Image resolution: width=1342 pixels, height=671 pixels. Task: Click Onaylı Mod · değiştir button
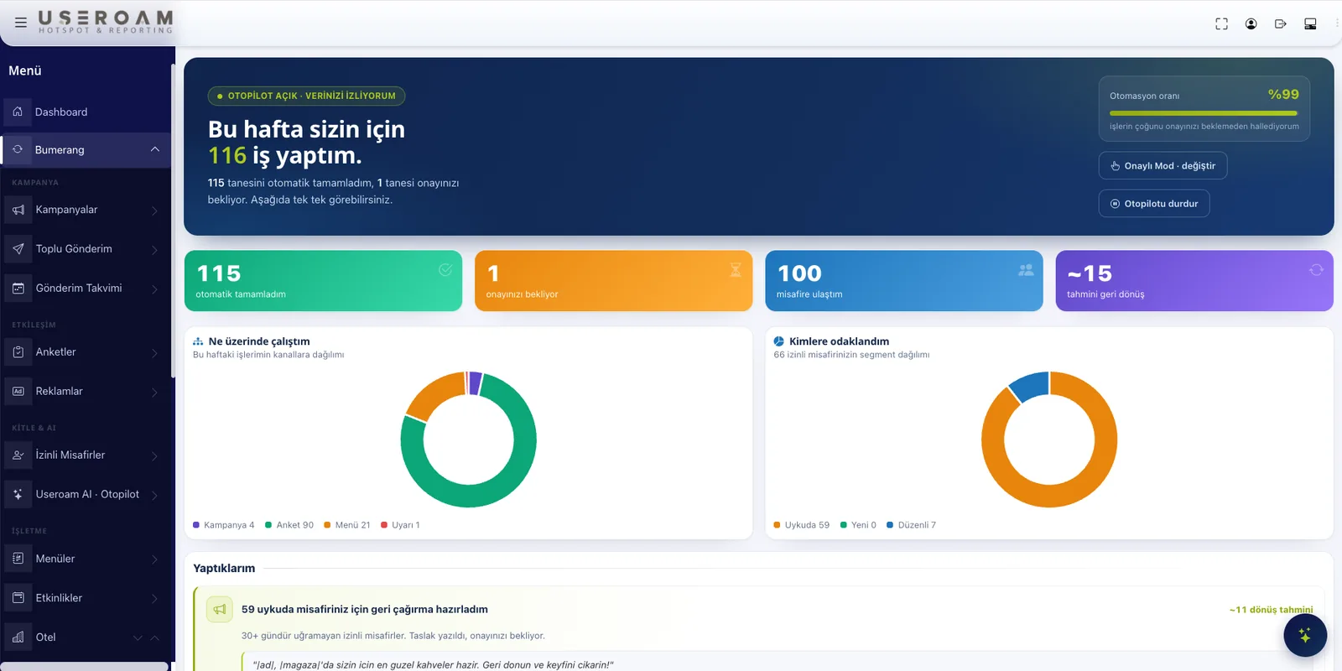(x=1163, y=166)
